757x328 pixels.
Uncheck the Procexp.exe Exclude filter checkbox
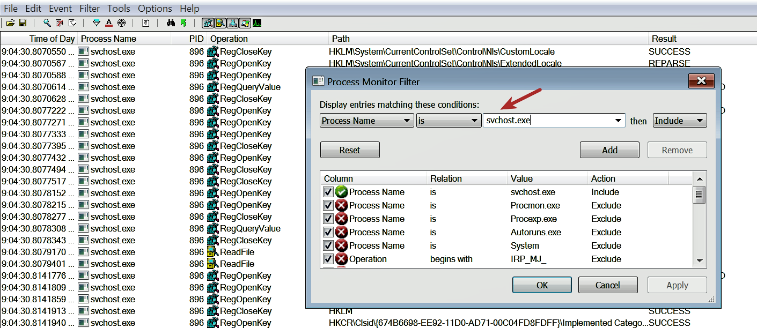[328, 219]
